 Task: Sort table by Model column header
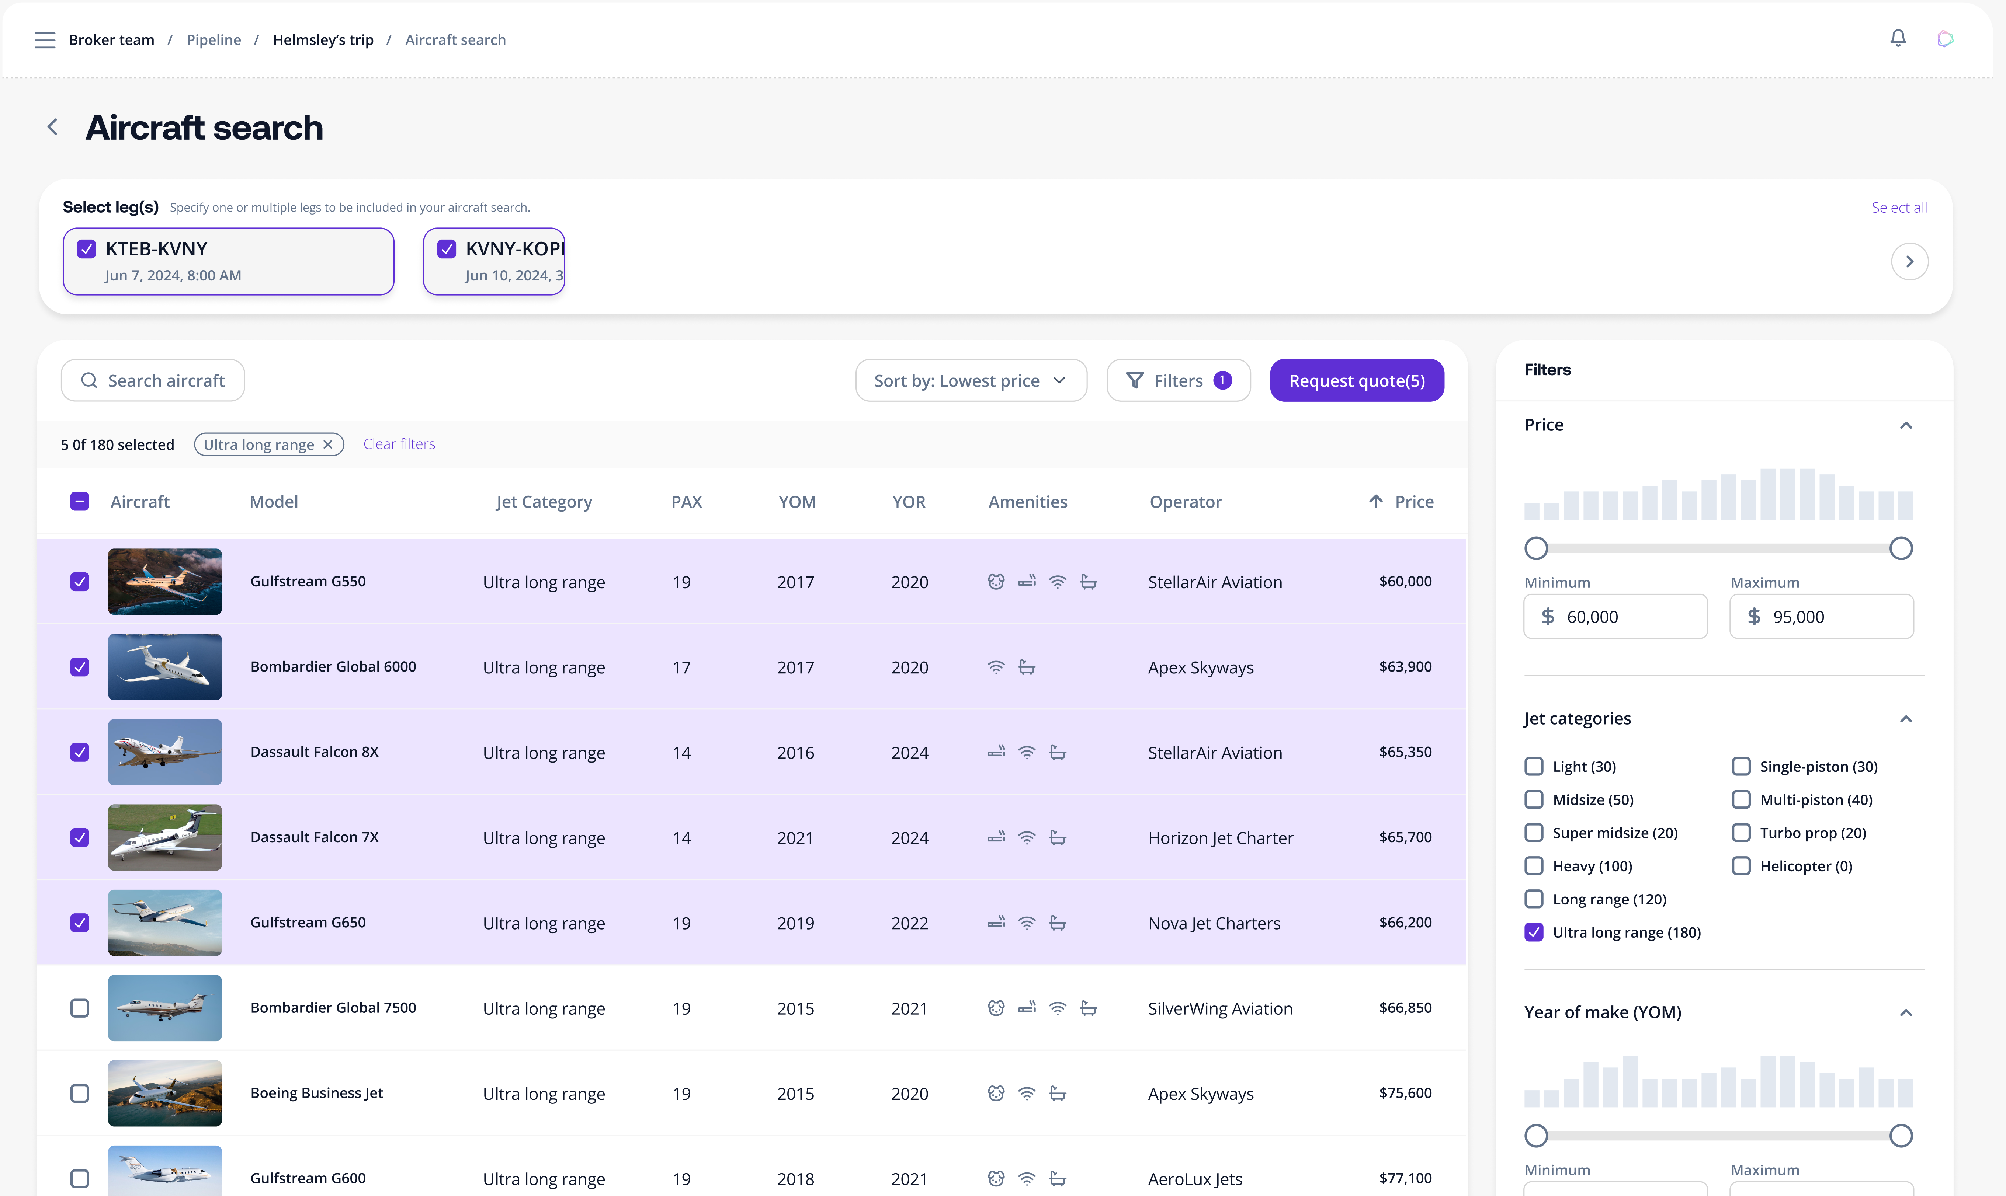(x=274, y=501)
